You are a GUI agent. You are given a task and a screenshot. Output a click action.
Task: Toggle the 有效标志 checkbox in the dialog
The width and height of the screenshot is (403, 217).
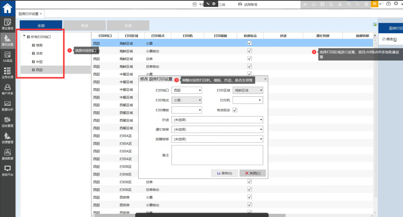pos(235,110)
